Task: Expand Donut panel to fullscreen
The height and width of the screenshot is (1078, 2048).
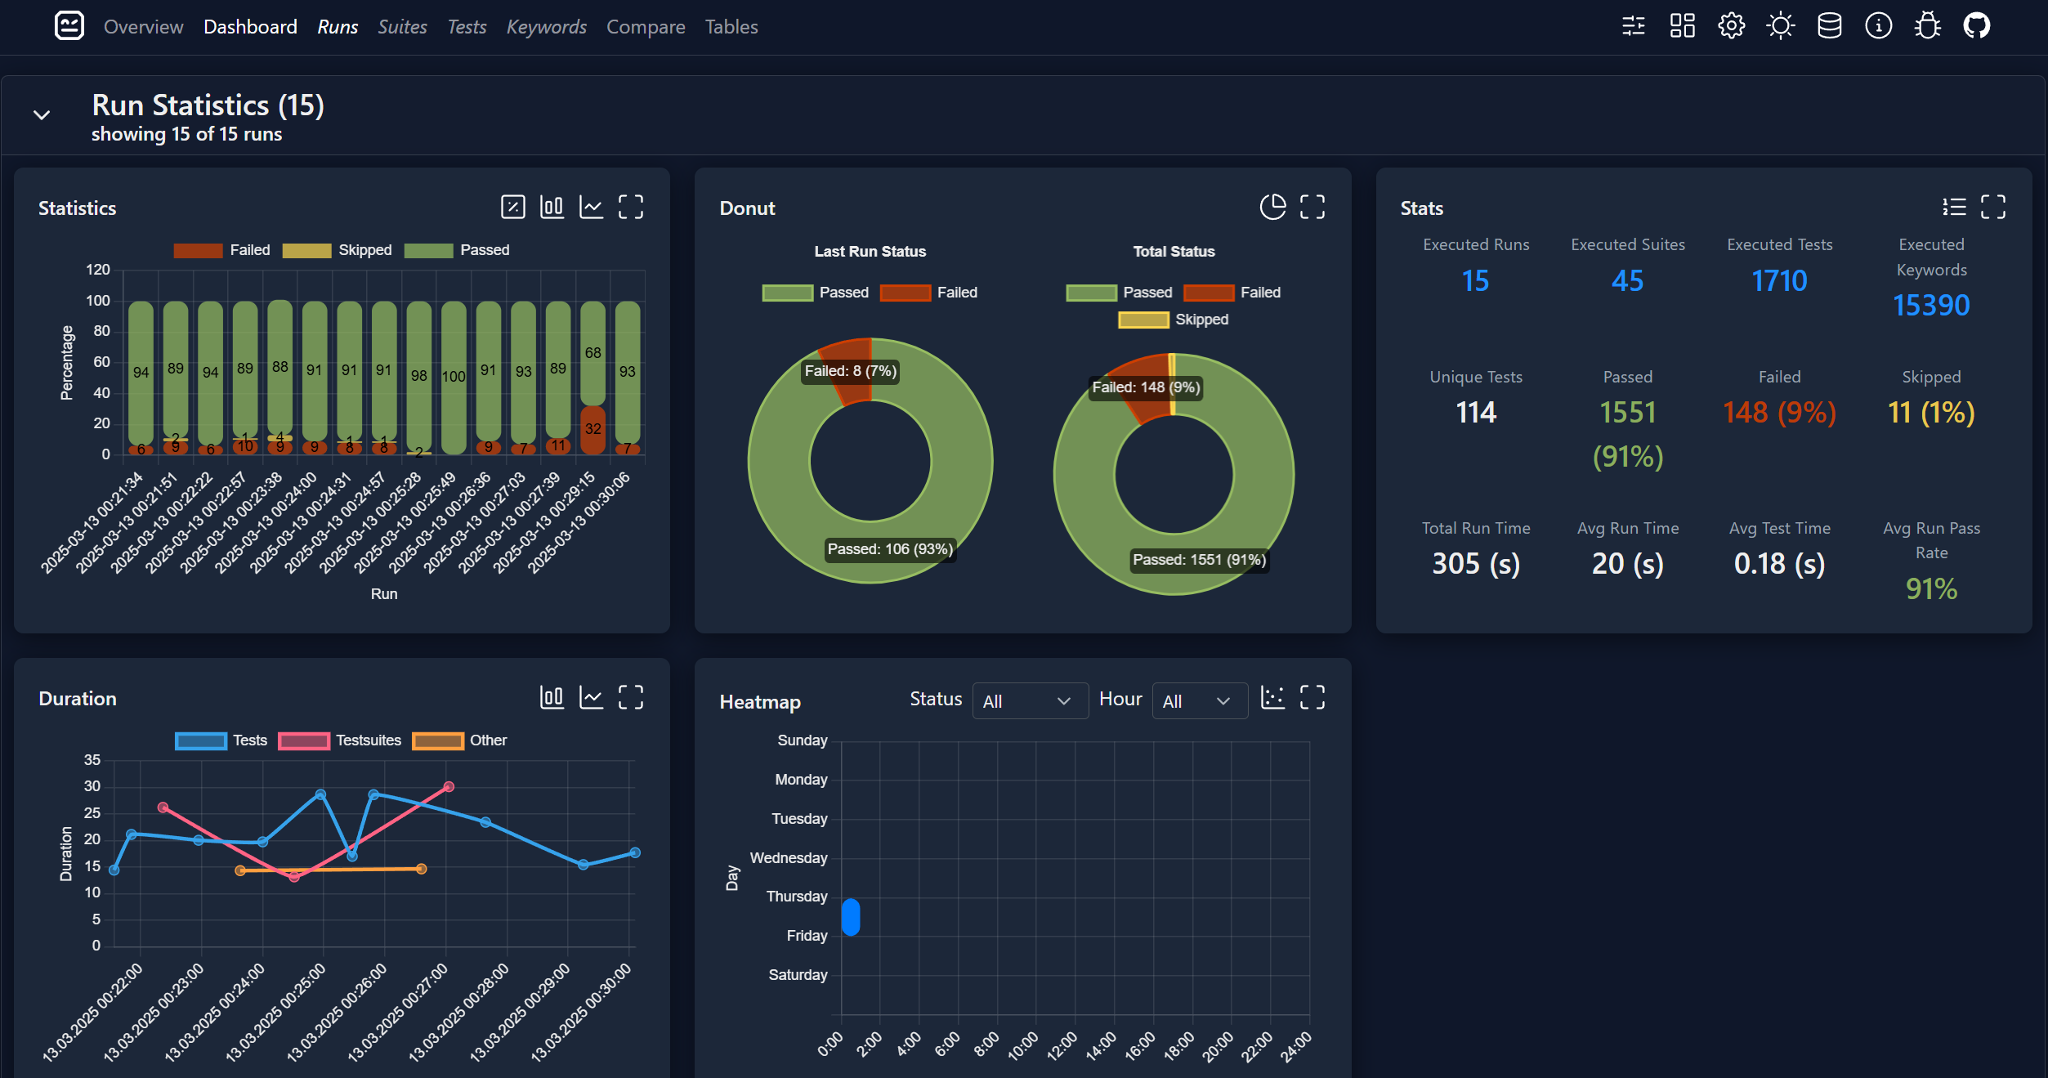Action: (1312, 207)
